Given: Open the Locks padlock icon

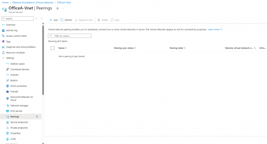Looking at the screenshot, I should 8,139.
